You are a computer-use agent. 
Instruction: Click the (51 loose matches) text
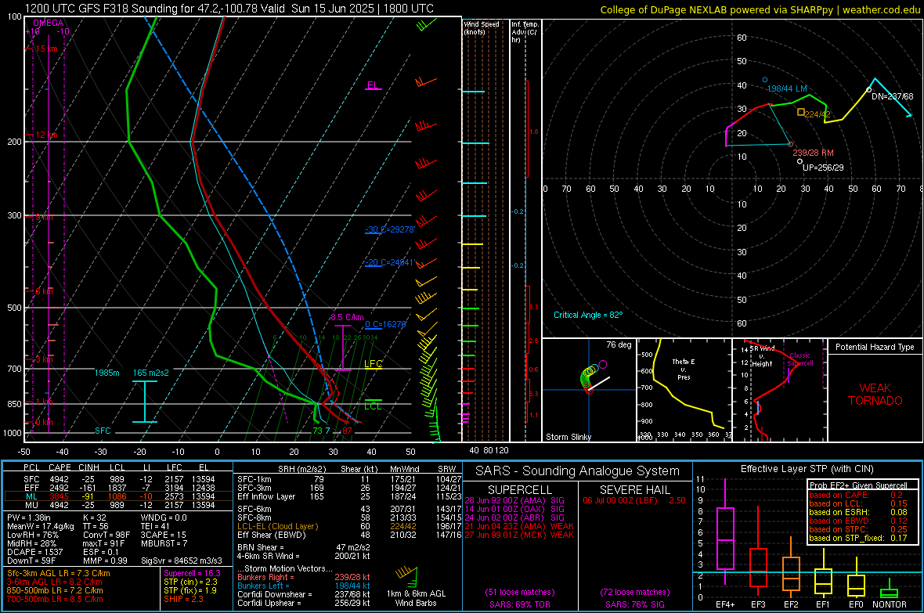[x=520, y=592]
